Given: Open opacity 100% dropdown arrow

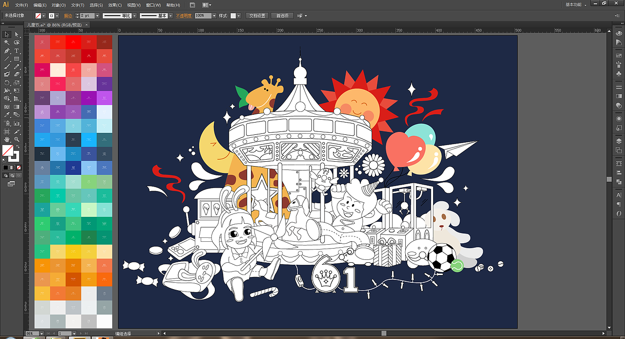Looking at the screenshot, I should tap(214, 16).
